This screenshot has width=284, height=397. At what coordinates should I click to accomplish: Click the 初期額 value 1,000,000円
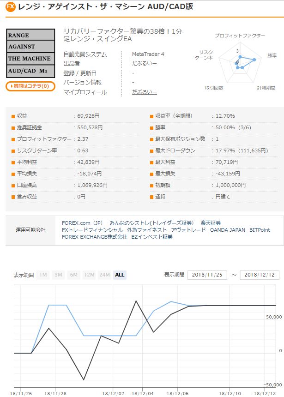point(230,185)
